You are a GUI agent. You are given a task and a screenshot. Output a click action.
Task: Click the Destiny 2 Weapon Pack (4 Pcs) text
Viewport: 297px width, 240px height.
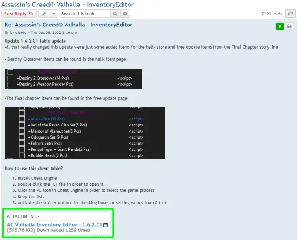click(45, 84)
